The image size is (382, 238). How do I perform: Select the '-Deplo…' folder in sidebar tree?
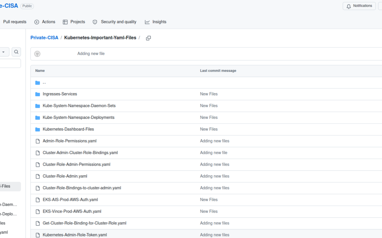pos(8,214)
